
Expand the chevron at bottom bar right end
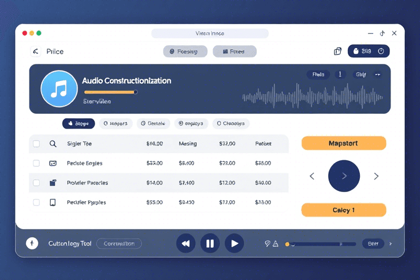390,244
